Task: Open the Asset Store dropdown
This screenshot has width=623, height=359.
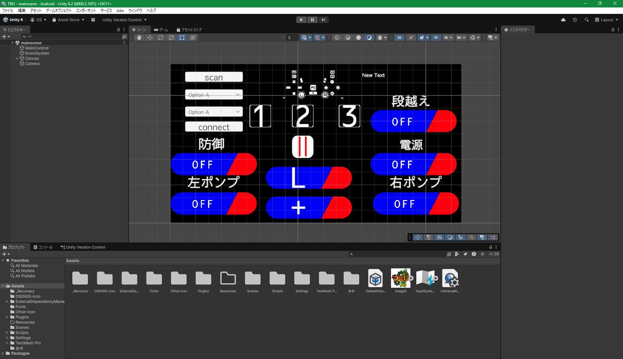Action: pos(68,20)
